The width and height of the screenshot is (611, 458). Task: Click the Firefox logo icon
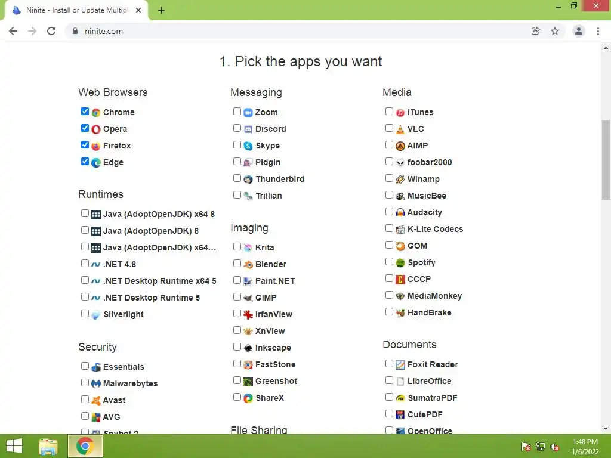pyautogui.click(x=96, y=146)
